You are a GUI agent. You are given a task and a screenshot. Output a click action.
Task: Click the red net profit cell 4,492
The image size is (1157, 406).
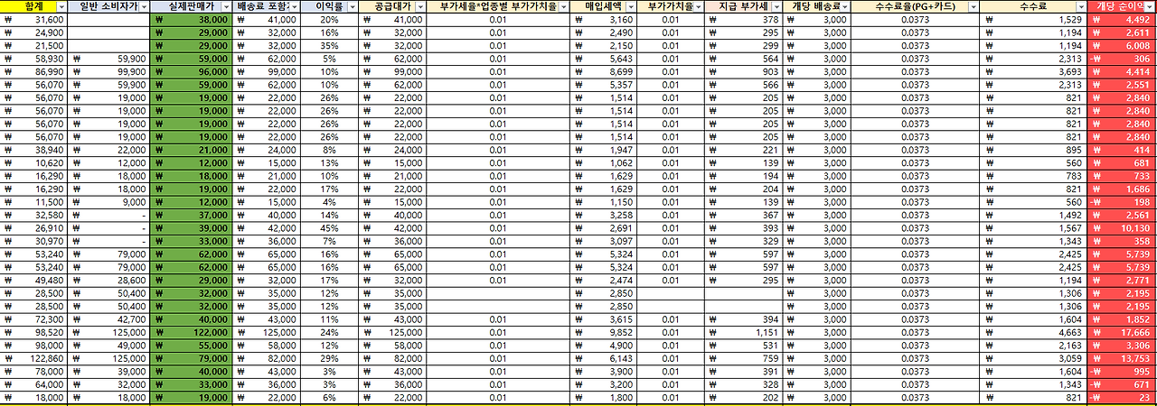1123,19
